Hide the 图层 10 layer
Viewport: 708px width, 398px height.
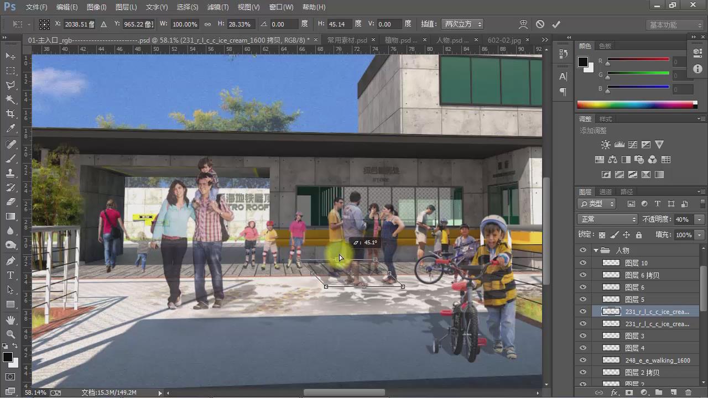[582, 263]
